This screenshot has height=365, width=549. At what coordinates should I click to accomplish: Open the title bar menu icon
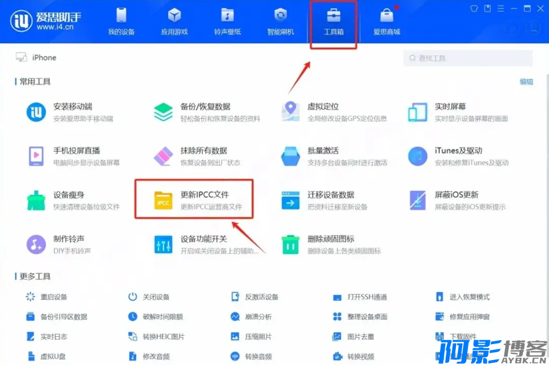tap(500, 8)
